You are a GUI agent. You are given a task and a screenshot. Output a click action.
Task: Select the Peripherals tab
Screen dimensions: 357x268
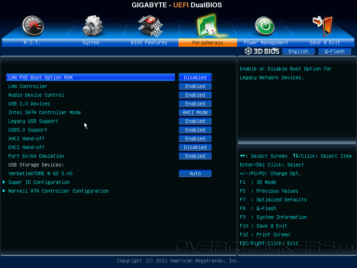tap(208, 43)
